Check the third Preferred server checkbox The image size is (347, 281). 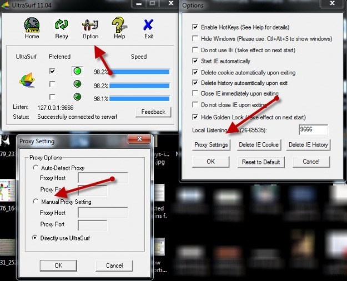point(52,97)
